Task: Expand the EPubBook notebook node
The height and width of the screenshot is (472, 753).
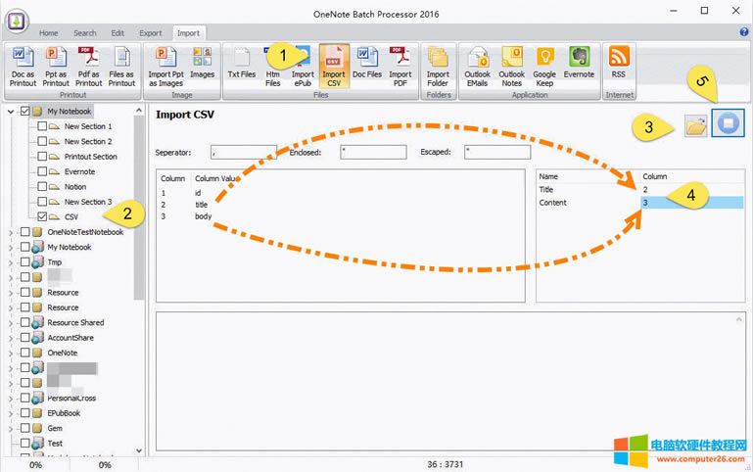Action: 11,413
